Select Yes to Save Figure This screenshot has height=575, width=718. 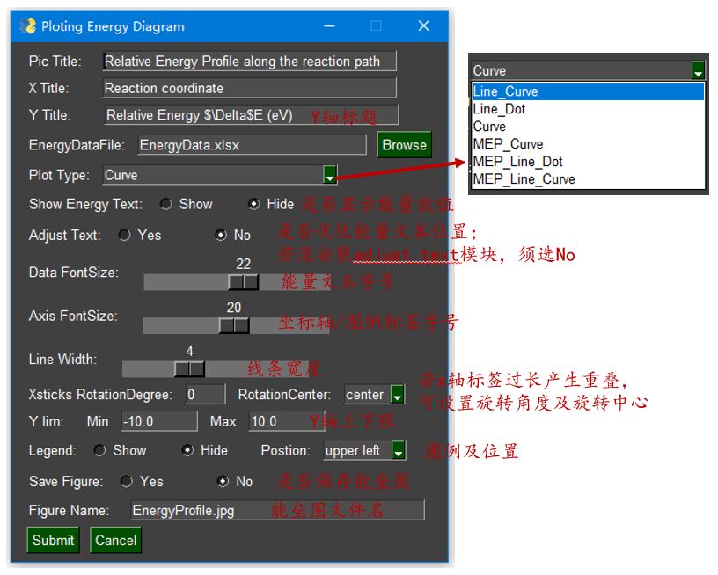point(127,481)
